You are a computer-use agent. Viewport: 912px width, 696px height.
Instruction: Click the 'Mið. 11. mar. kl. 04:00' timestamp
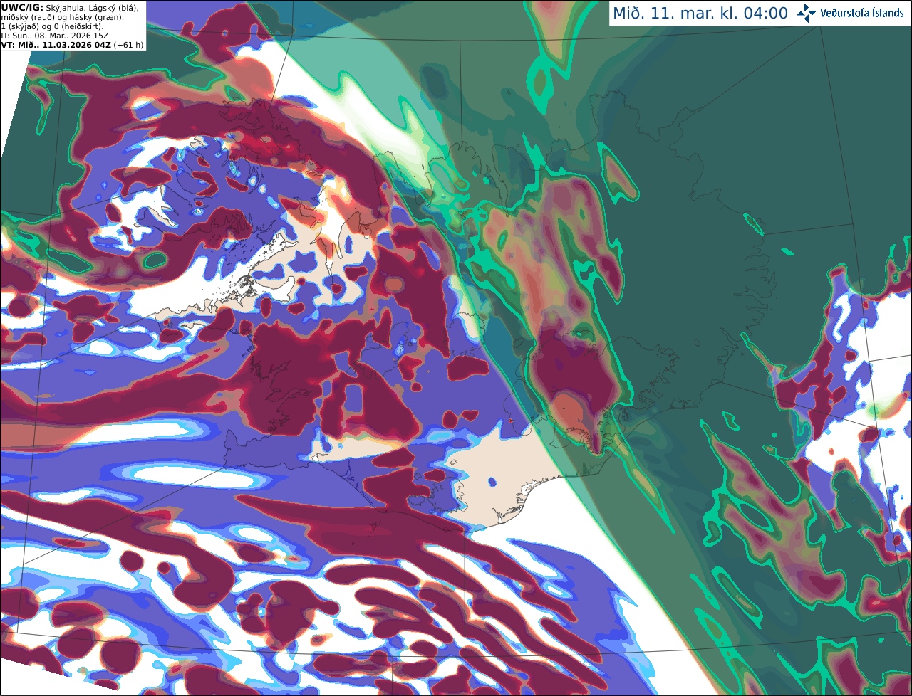coord(701,14)
